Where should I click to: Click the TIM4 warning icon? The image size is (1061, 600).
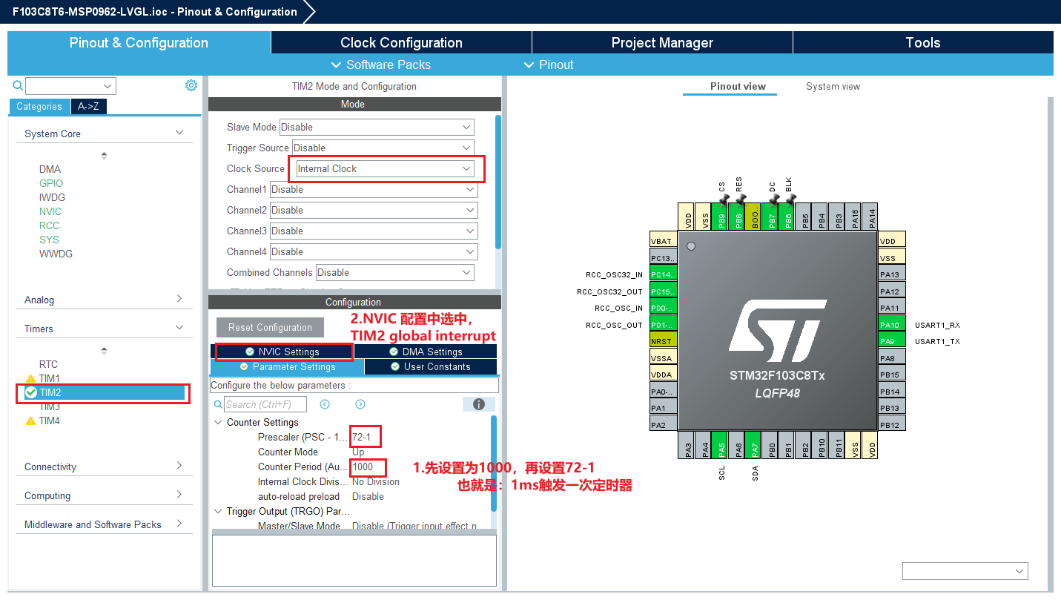pyautogui.click(x=30, y=421)
